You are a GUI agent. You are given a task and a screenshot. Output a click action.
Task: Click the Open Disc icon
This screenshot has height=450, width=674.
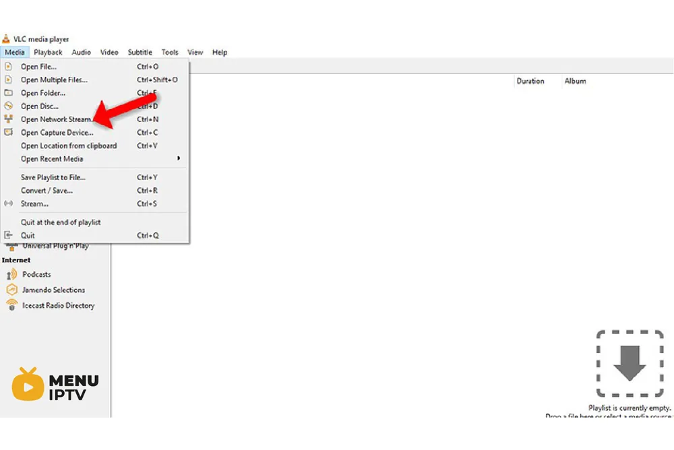point(8,106)
